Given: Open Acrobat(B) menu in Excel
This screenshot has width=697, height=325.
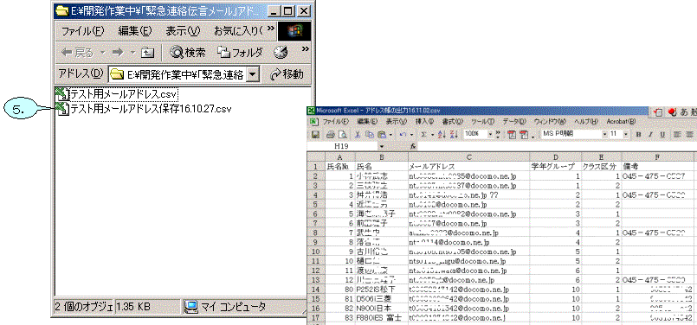Looking at the screenshot, I should 621,122.
